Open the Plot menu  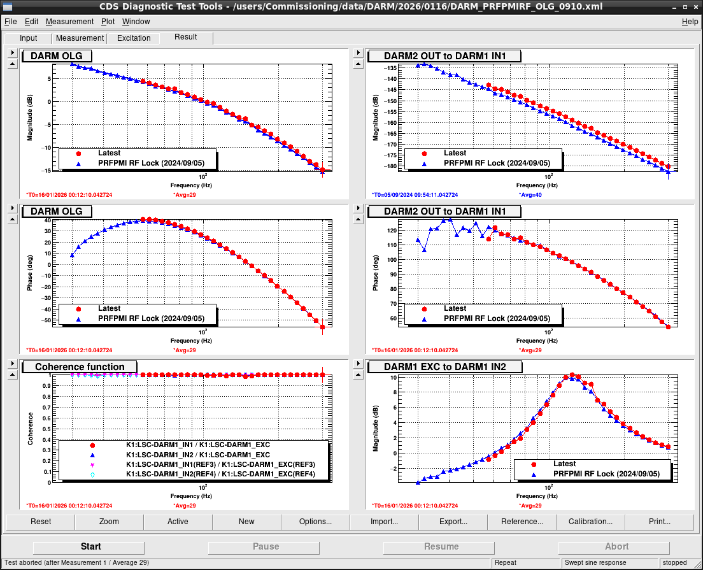[108, 22]
